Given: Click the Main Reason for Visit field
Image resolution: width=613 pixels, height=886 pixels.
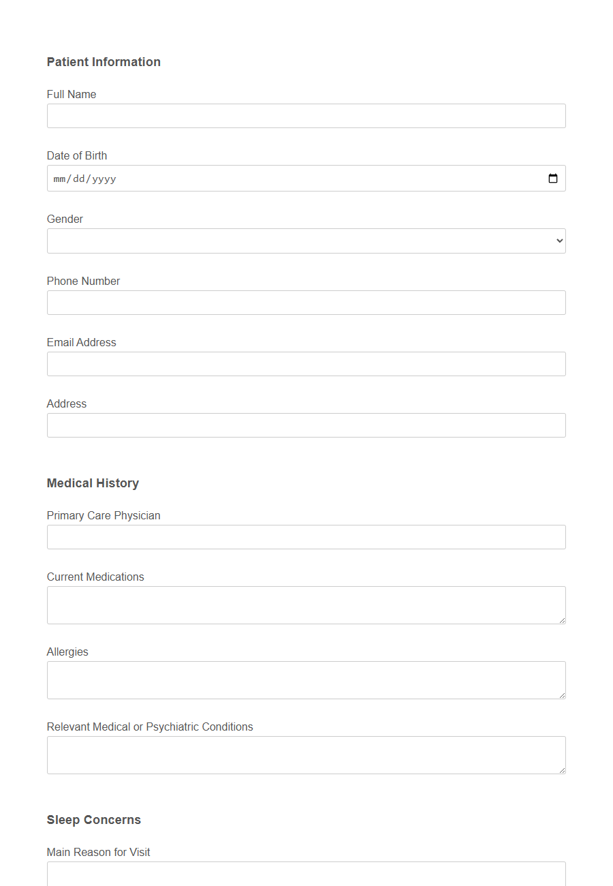Looking at the screenshot, I should coord(306,874).
